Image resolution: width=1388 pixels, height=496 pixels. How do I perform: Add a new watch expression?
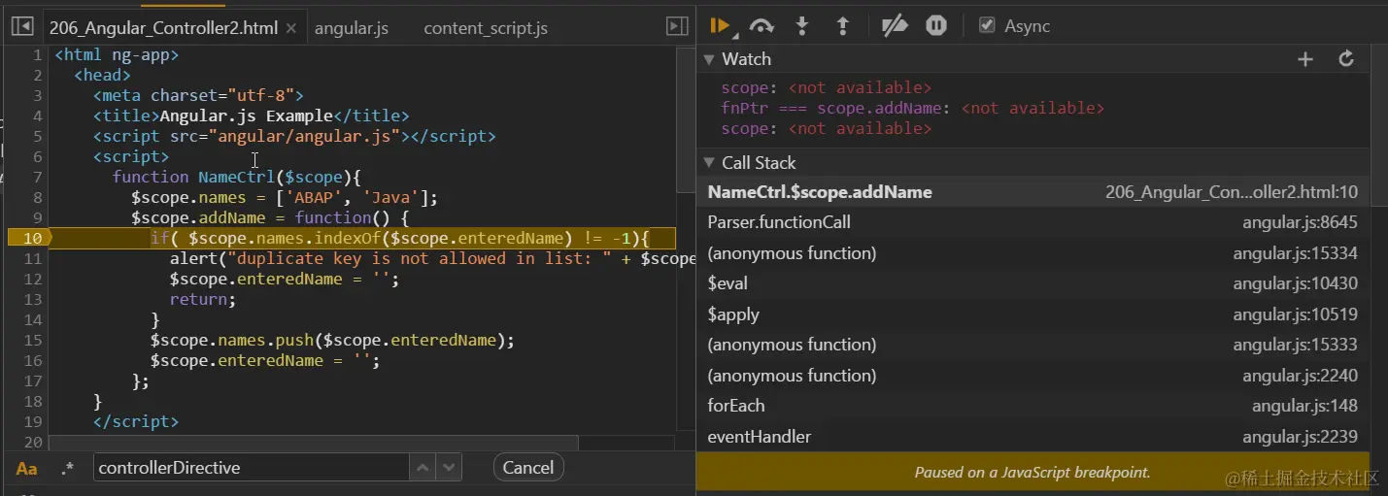point(1305,59)
